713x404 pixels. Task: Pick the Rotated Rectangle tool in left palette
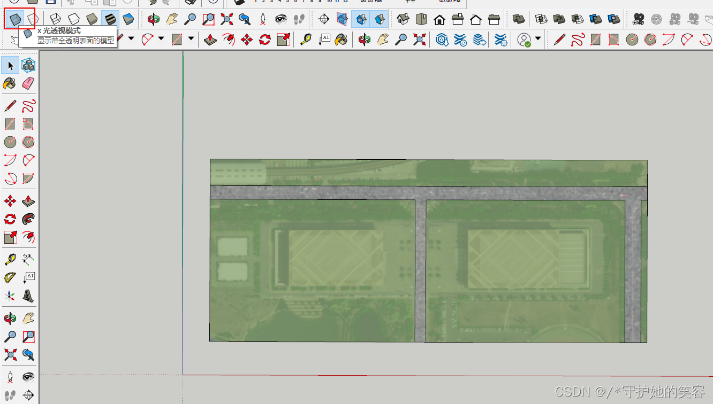click(28, 124)
